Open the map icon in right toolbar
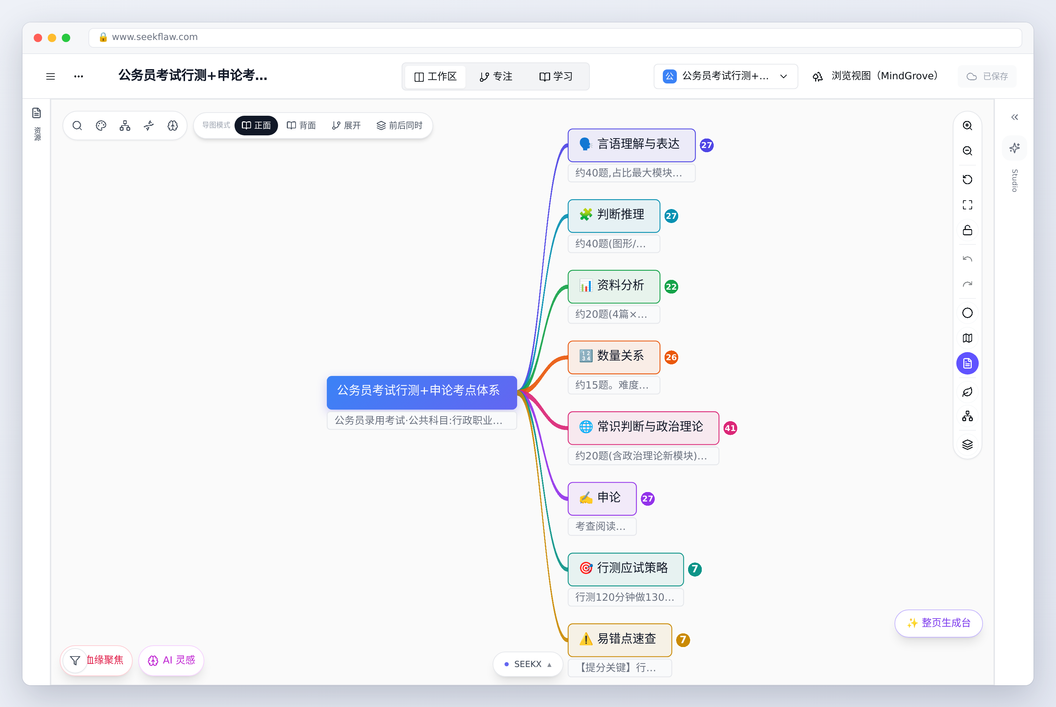 pyautogui.click(x=967, y=338)
